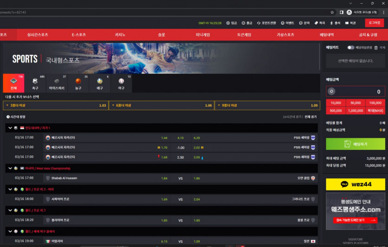Pick 오만 클럽 odds 1.86
The height and width of the screenshot is (247, 388).
197,178
